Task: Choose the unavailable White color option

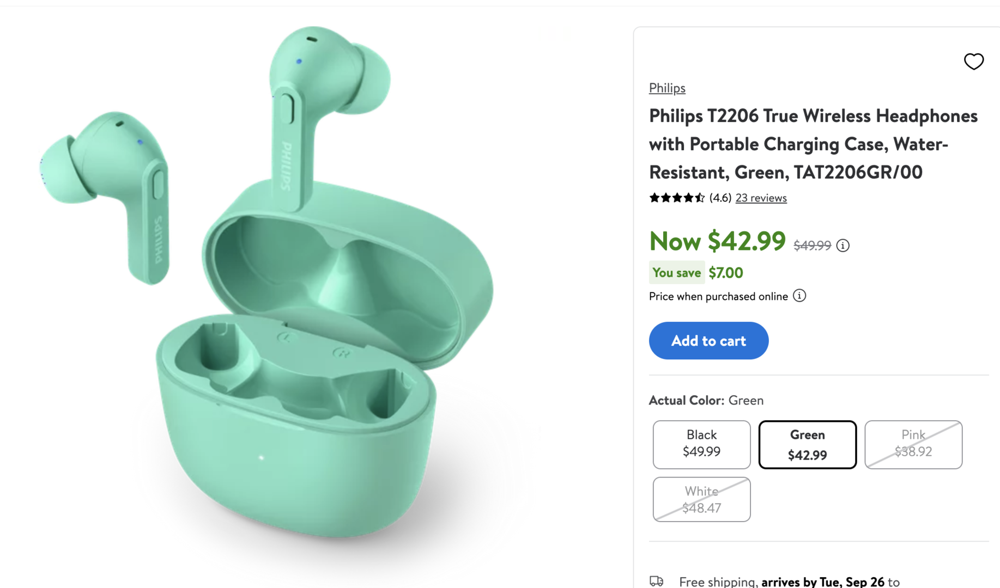Action: [701, 499]
